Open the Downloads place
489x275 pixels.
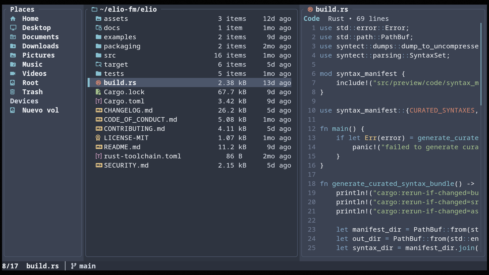[x=40, y=46]
